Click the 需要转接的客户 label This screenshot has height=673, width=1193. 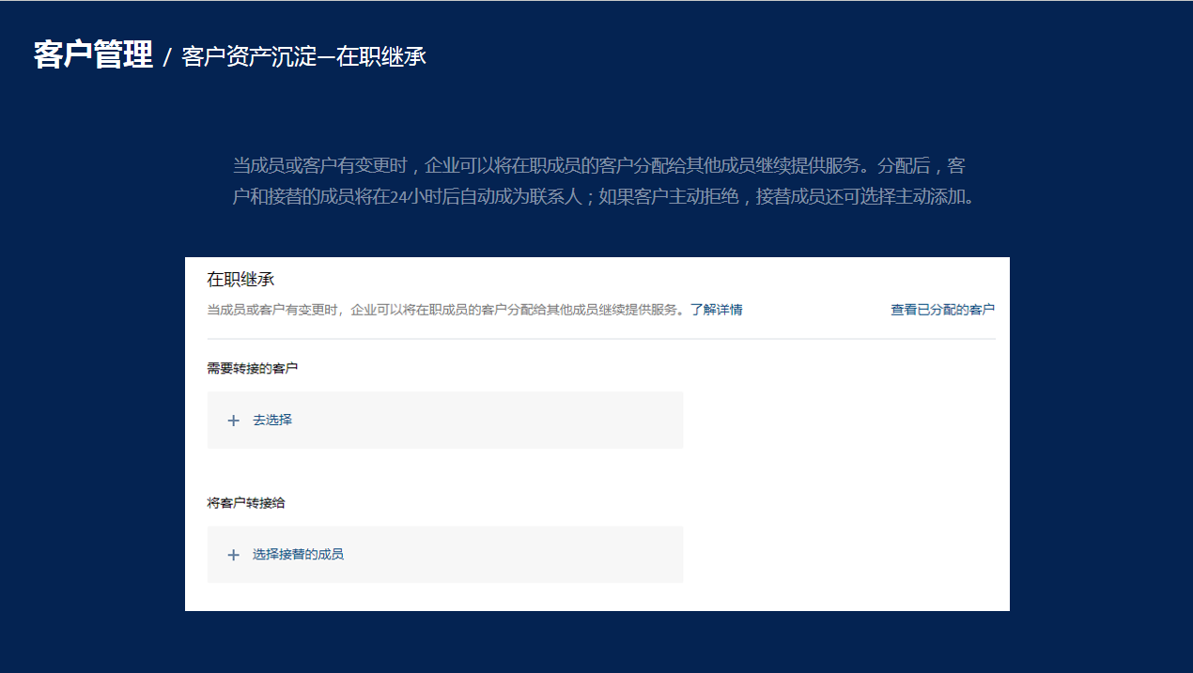coord(253,369)
